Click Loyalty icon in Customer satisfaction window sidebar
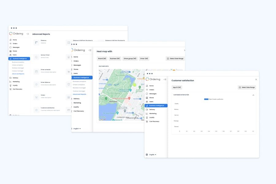 tap(147, 117)
